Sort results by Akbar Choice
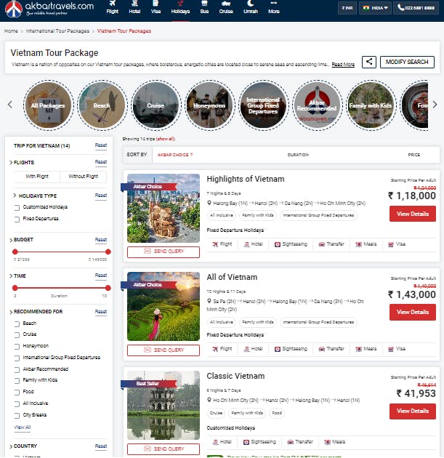Viewport: 444px width, 458px height. coord(175,155)
